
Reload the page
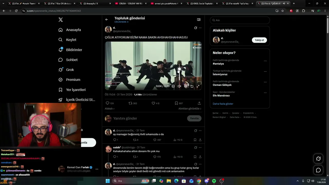[x=16, y=11]
